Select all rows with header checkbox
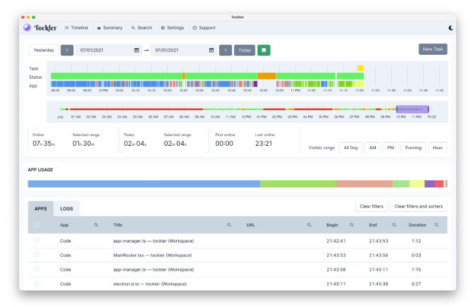 pyautogui.click(x=36, y=225)
